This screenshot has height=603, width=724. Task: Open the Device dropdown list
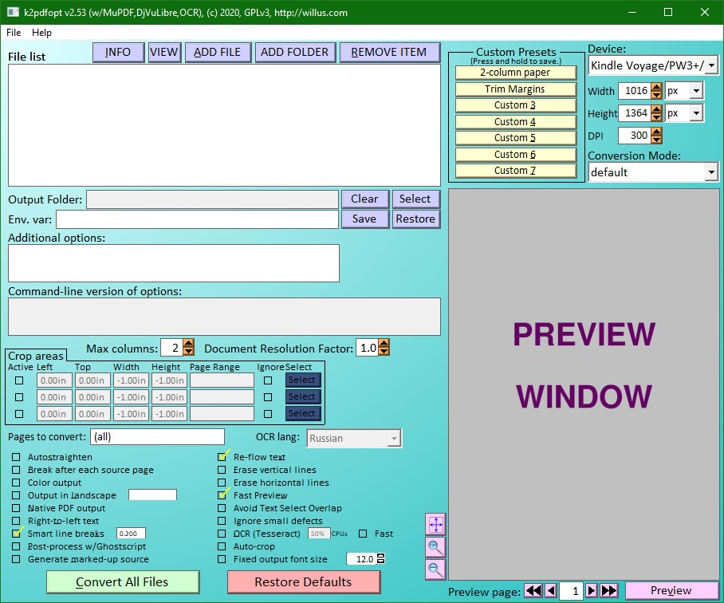pyautogui.click(x=711, y=65)
